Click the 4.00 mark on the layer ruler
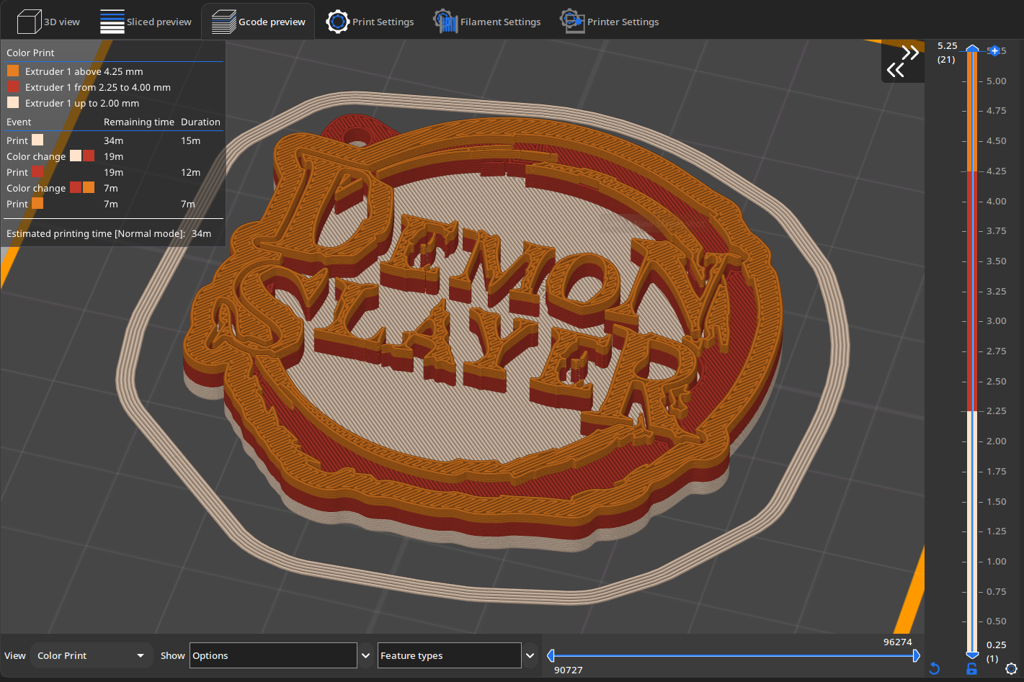The width and height of the screenshot is (1024, 682). pyautogui.click(x=997, y=201)
